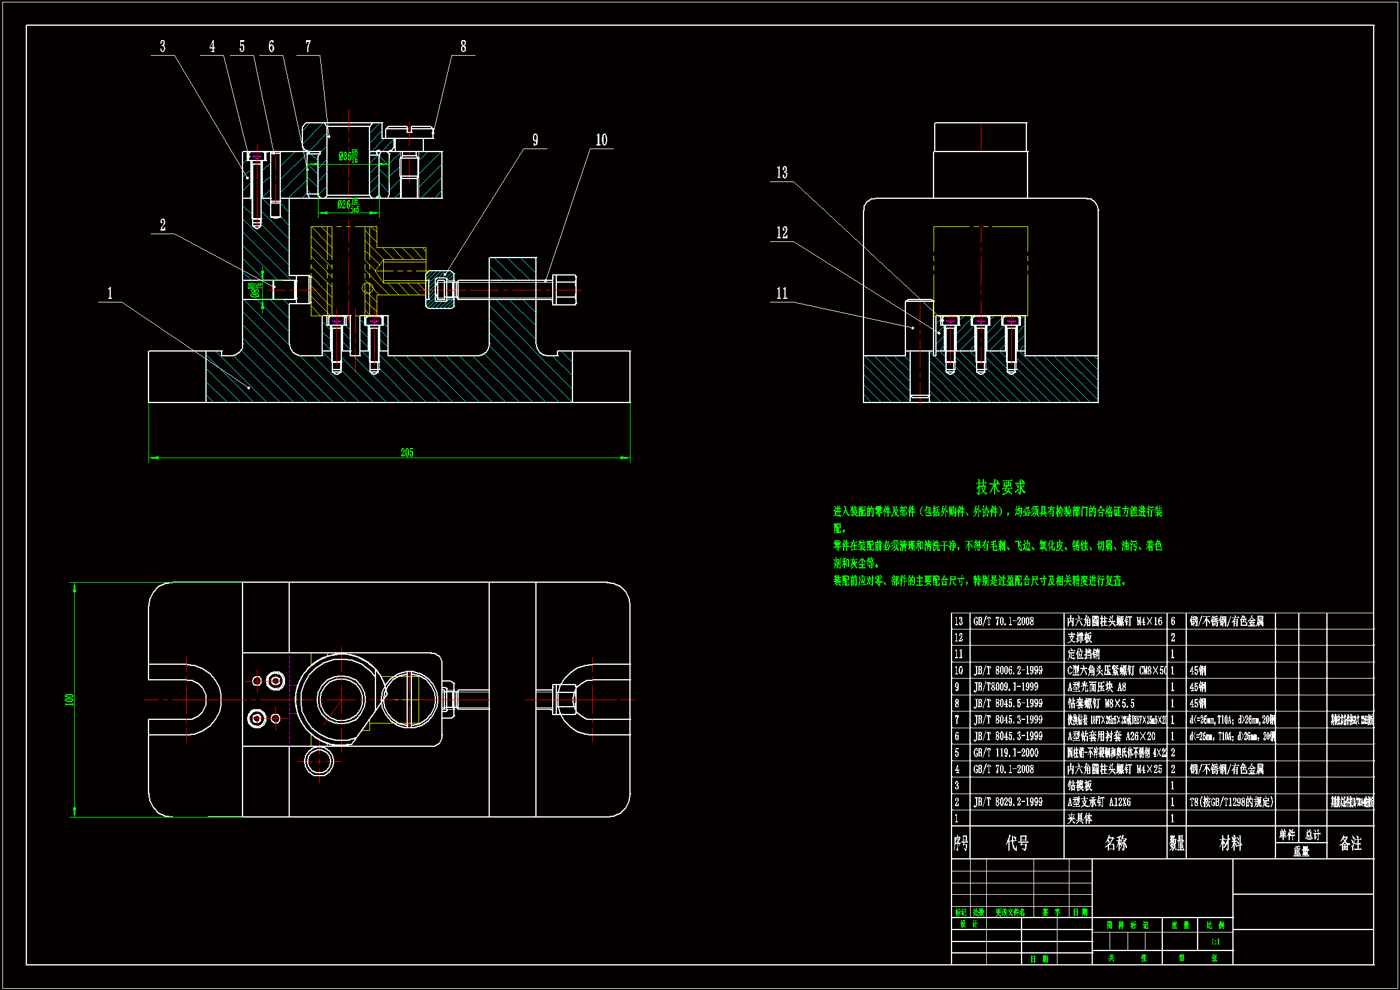Click the 205 length dimension text
This screenshot has width=1400, height=990.
point(407,453)
